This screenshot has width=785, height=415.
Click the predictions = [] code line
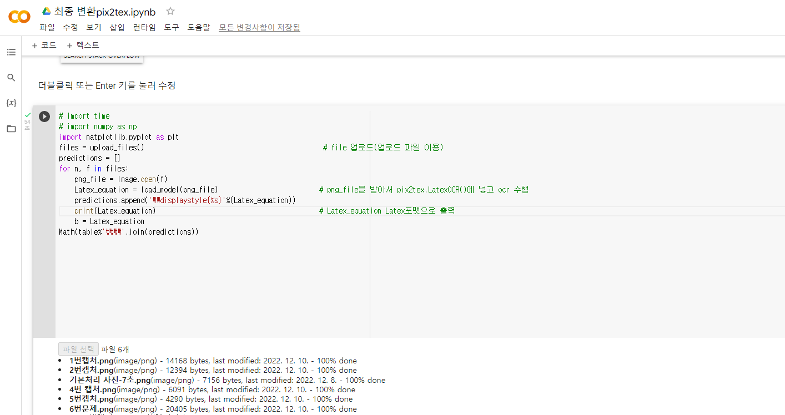tap(90, 158)
